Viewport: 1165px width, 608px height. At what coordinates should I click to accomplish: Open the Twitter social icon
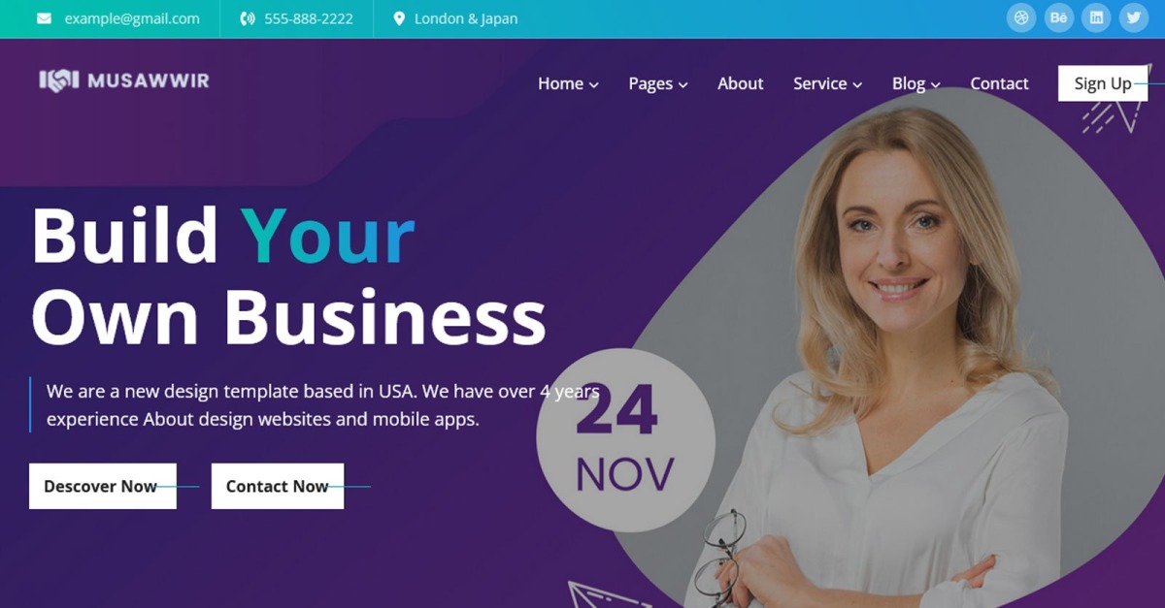point(1133,17)
